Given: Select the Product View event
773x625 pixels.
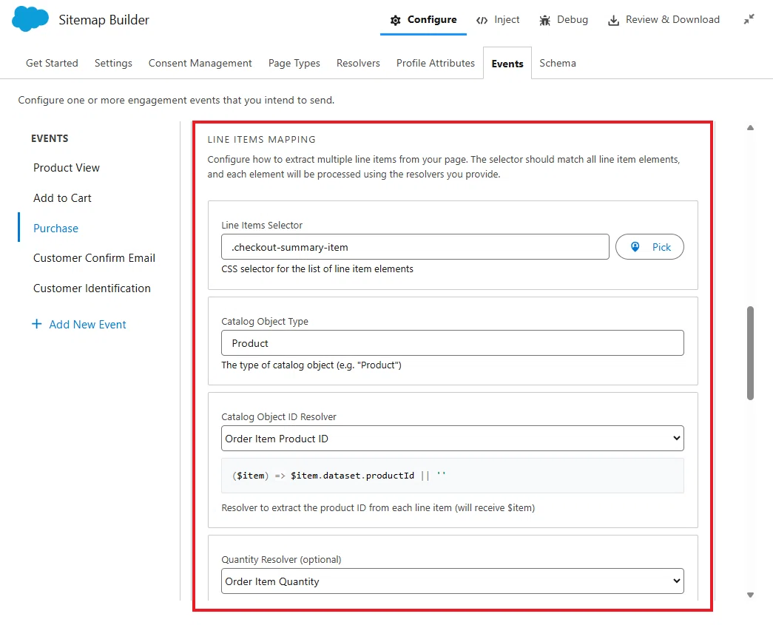Looking at the screenshot, I should (x=67, y=168).
